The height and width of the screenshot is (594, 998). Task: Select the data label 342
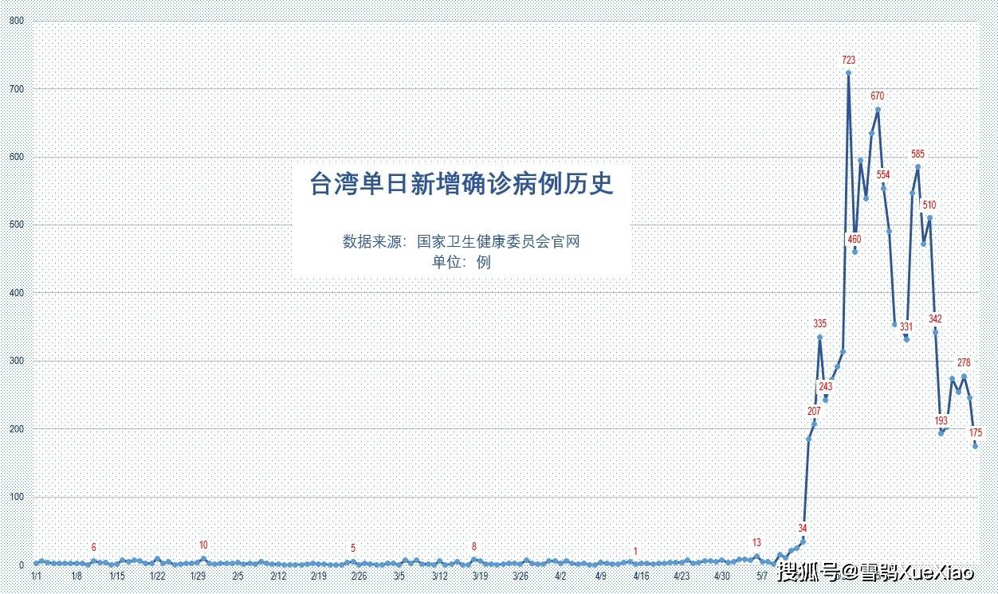(x=935, y=318)
